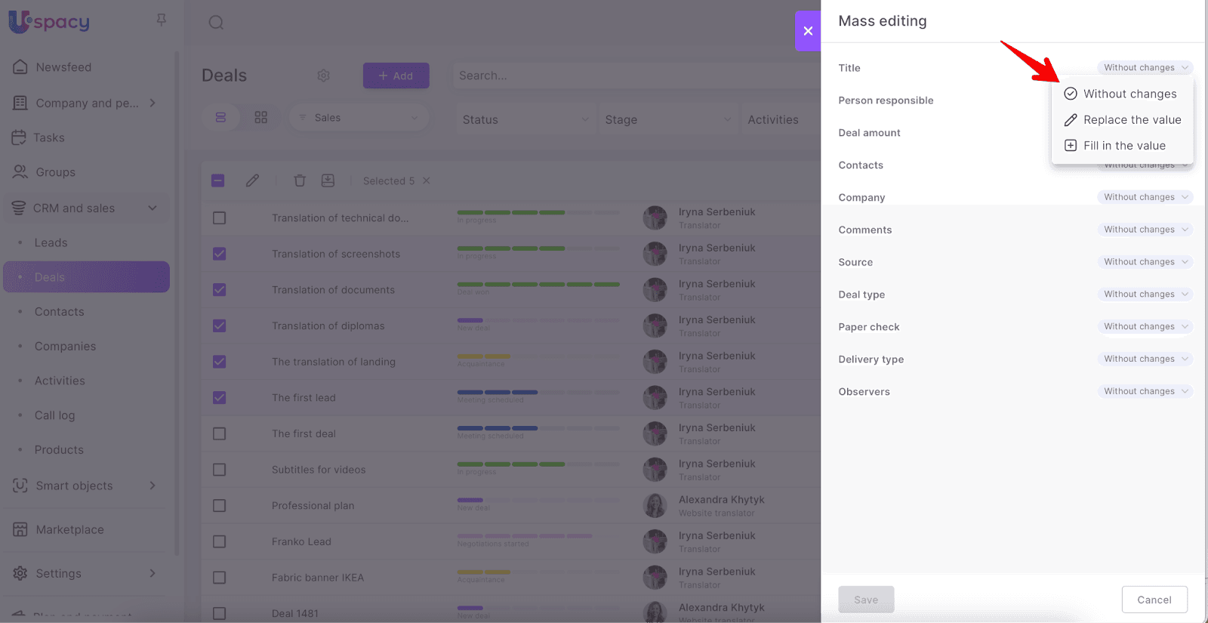Click the Cancel button
This screenshot has width=1208, height=623.
coord(1154,600)
